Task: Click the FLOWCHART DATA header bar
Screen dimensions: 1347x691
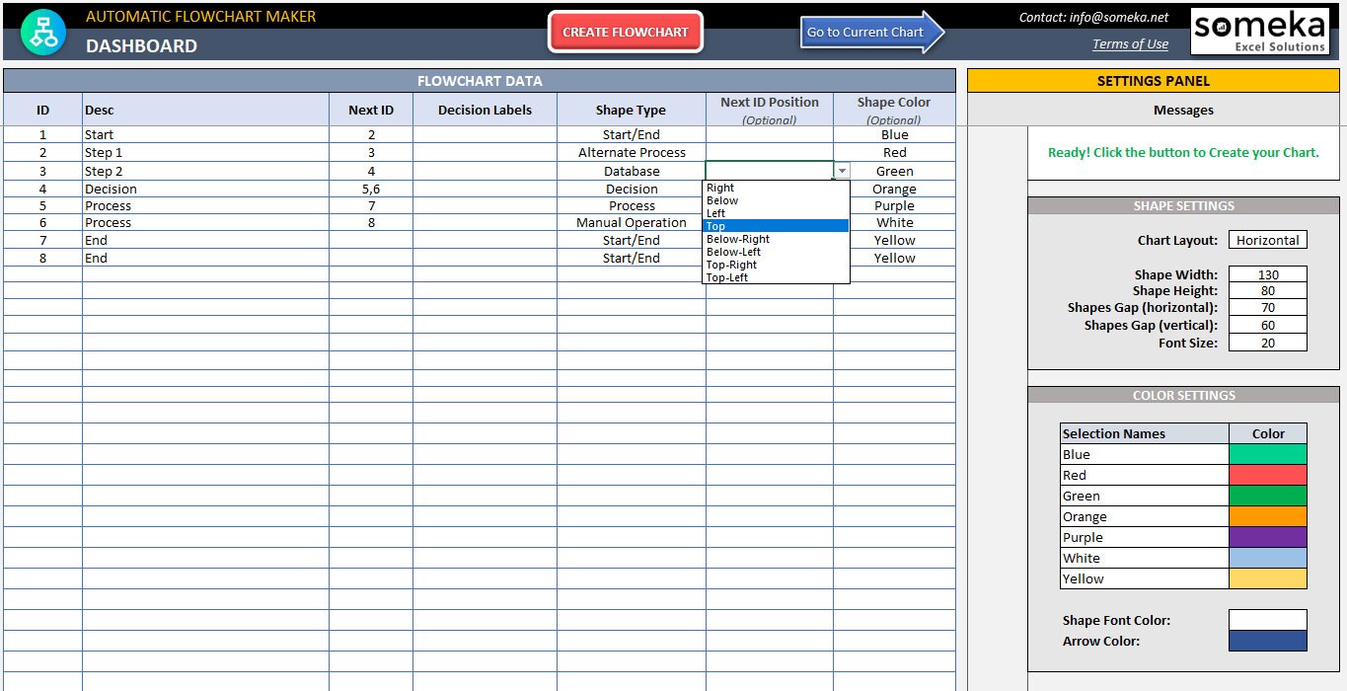Action: 481,80
